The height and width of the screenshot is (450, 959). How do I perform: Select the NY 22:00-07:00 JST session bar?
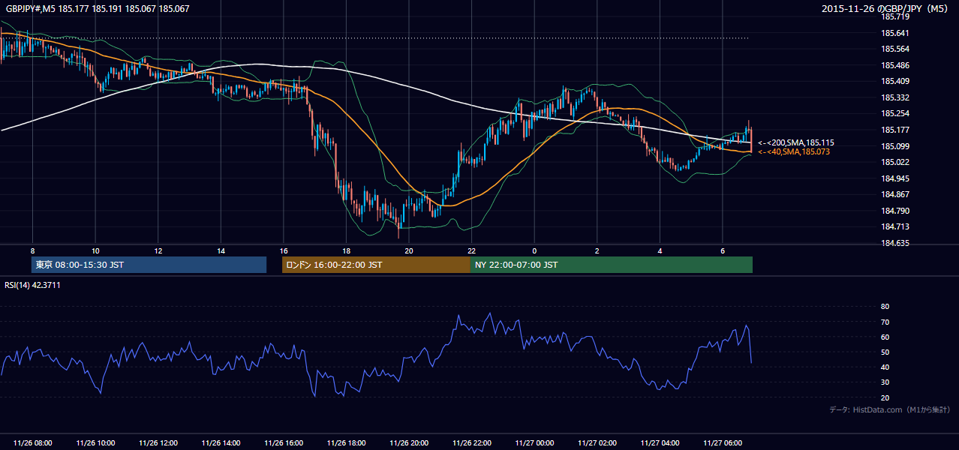pos(612,265)
